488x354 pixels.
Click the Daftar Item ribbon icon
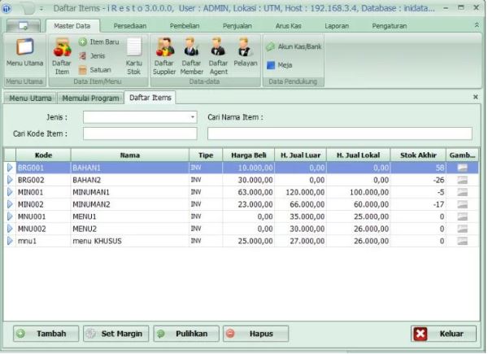[x=61, y=55]
